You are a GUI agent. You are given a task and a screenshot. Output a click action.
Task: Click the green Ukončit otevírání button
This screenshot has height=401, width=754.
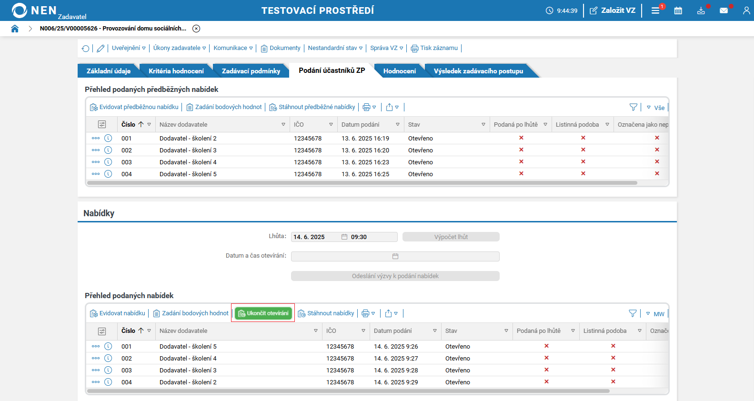click(263, 313)
